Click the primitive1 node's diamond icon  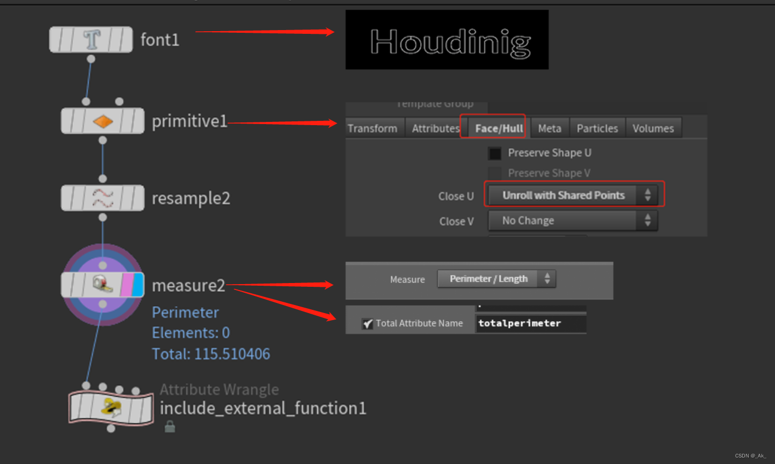click(x=103, y=121)
